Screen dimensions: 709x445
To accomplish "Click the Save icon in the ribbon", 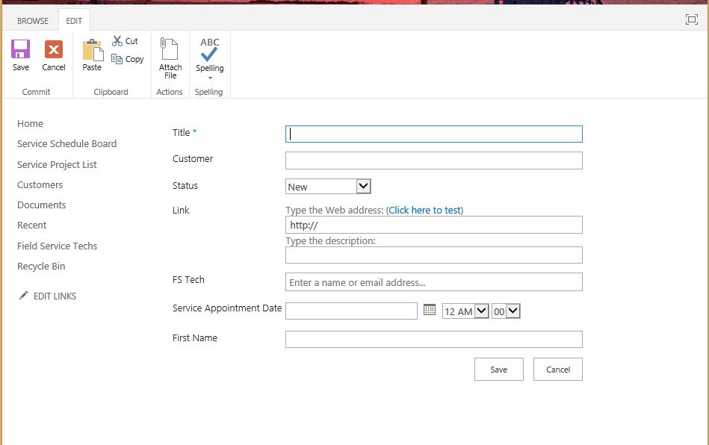I will pyautogui.click(x=20, y=49).
